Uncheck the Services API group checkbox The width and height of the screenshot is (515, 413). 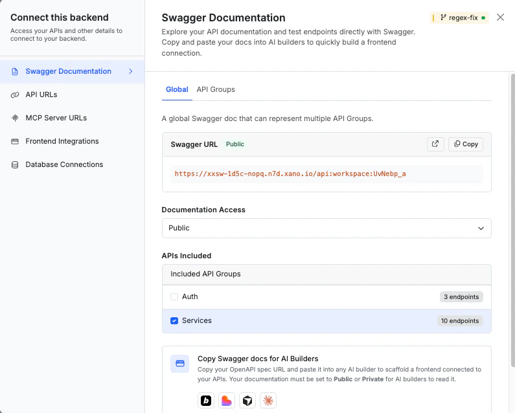coord(174,320)
